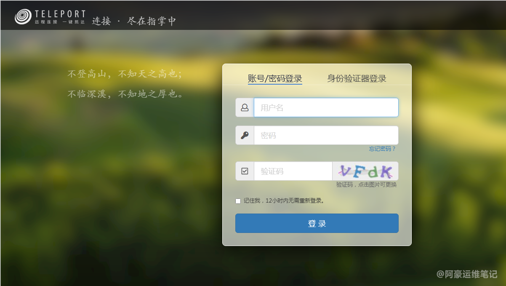This screenshot has height=286, width=506.
Task: Focus the 用户名 input field
Action: pos(326,107)
